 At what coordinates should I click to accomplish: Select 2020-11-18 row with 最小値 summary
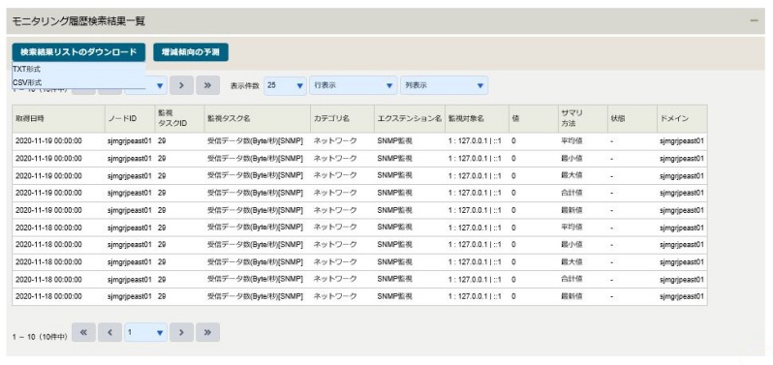pyautogui.click(x=360, y=245)
